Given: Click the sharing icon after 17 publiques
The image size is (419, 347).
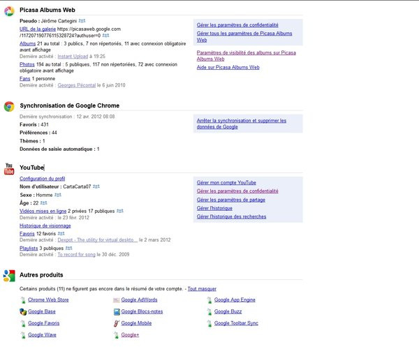Looking at the screenshot, I should click(x=120, y=211).
